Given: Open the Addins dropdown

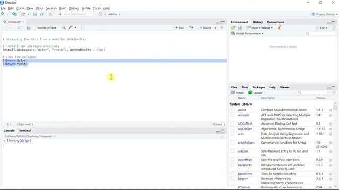Looking at the screenshot, I should coord(114,14).
